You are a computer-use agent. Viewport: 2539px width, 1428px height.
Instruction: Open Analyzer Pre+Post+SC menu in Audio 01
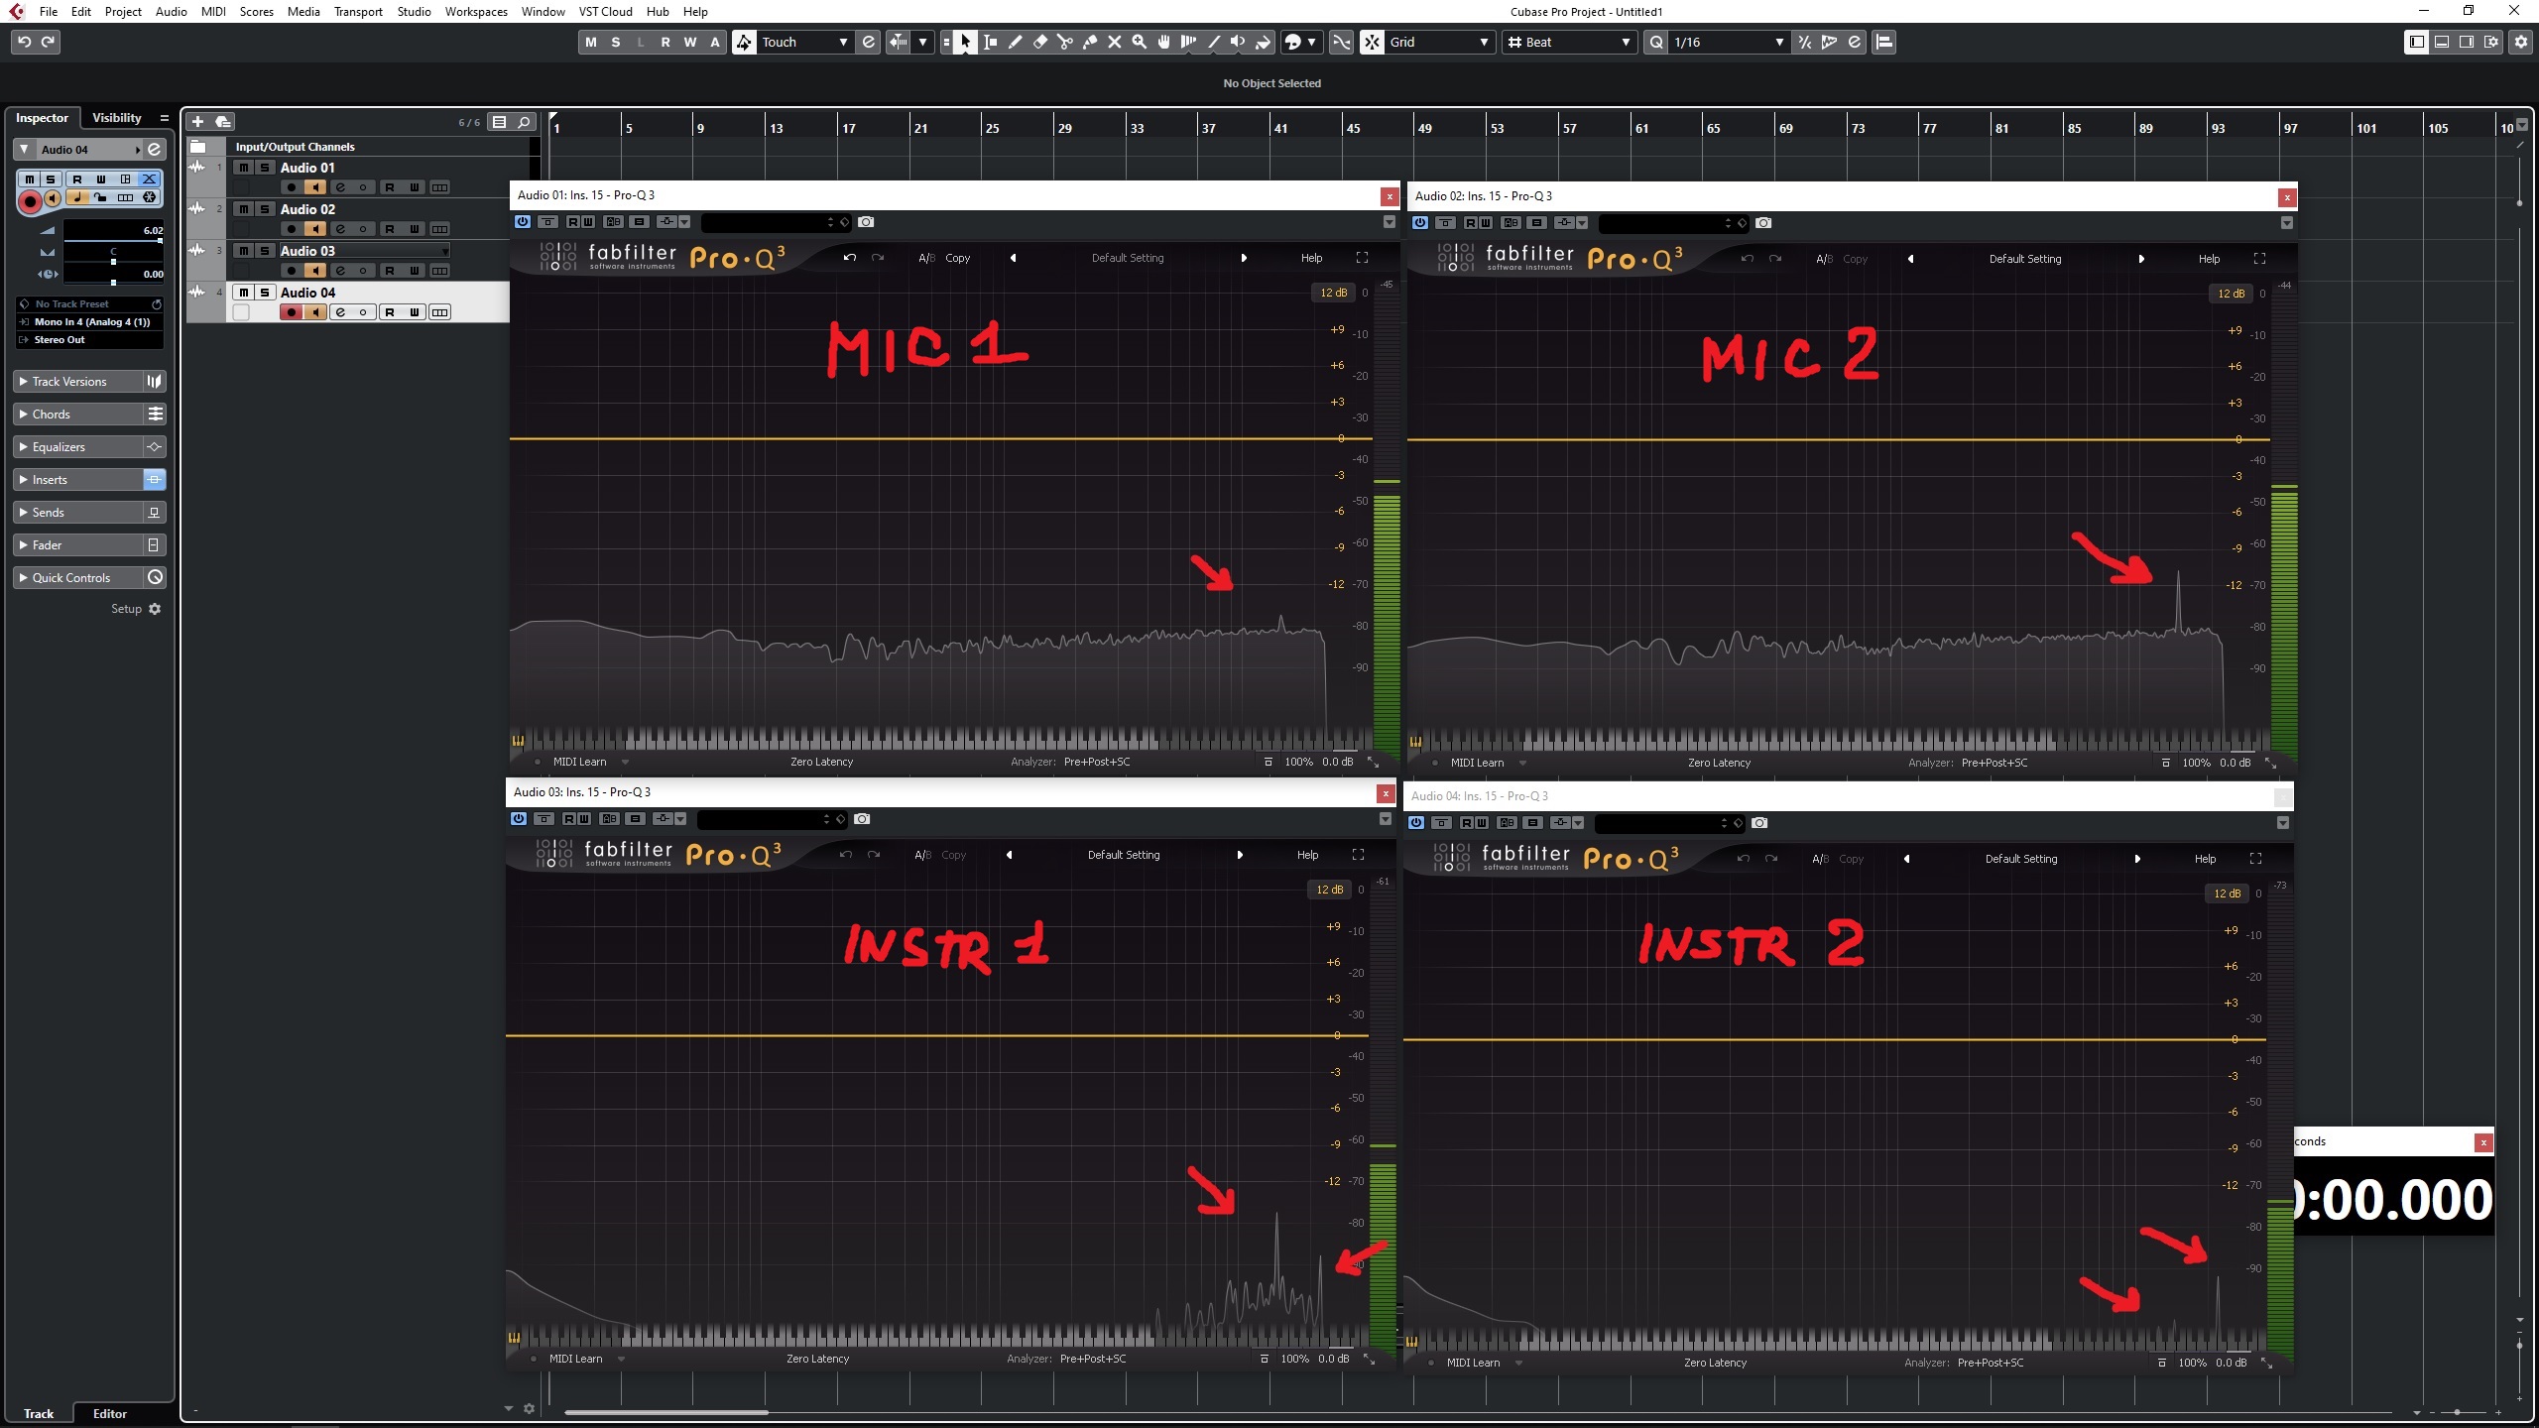point(1096,762)
